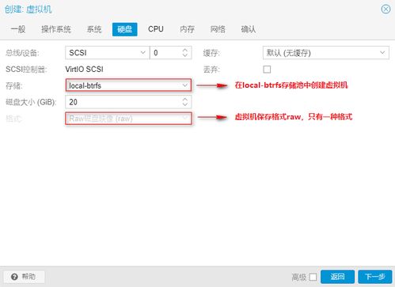Toggle the 丢弃 discard checkbox

coord(267,70)
